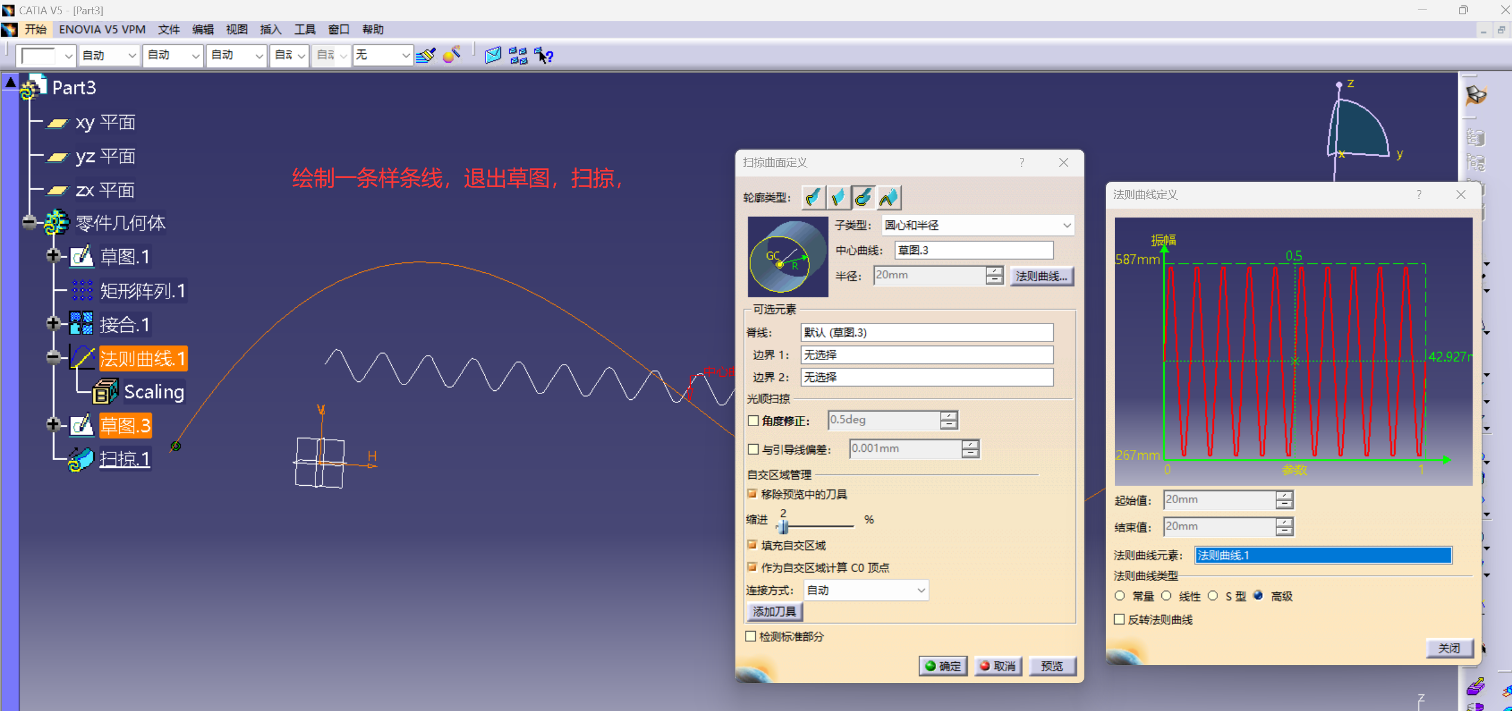
Task: Select the circle profile type icon
Action: pyautogui.click(x=863, y=197)
